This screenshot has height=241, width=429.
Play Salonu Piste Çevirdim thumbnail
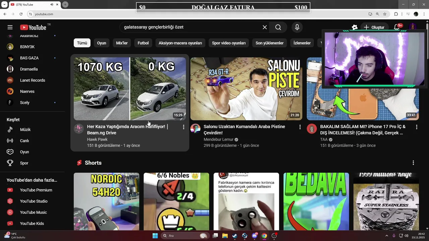246,89
